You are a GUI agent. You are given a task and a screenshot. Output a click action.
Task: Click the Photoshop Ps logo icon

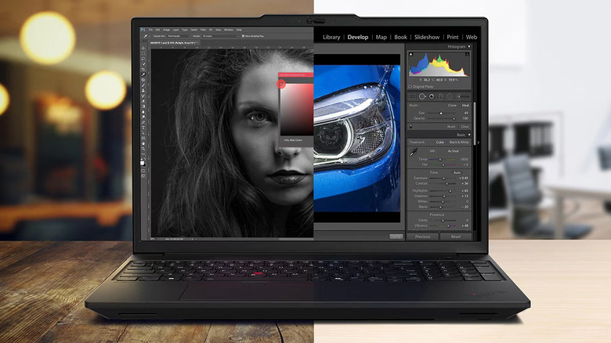click(143, 30)
